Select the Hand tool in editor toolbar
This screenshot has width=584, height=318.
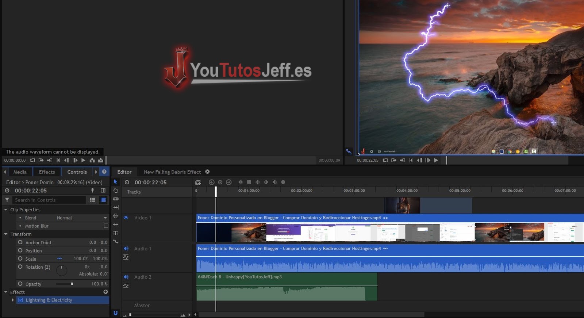click(115, 190)
